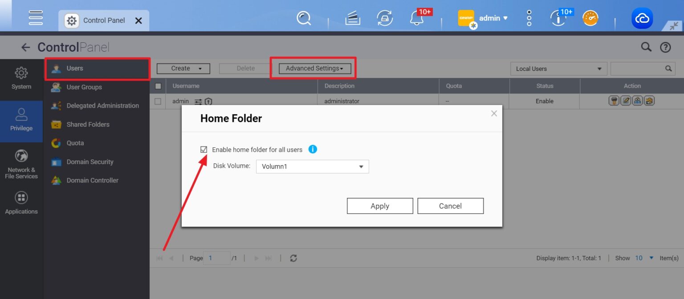The width and height of the screenshot is (684, 299).
Task: Open the Local Users filter dropdown
Action: (558, 69)
